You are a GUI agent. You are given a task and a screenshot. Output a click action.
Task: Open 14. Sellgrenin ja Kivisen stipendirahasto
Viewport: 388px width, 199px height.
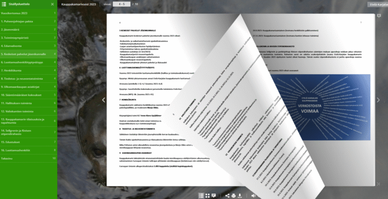29,132
